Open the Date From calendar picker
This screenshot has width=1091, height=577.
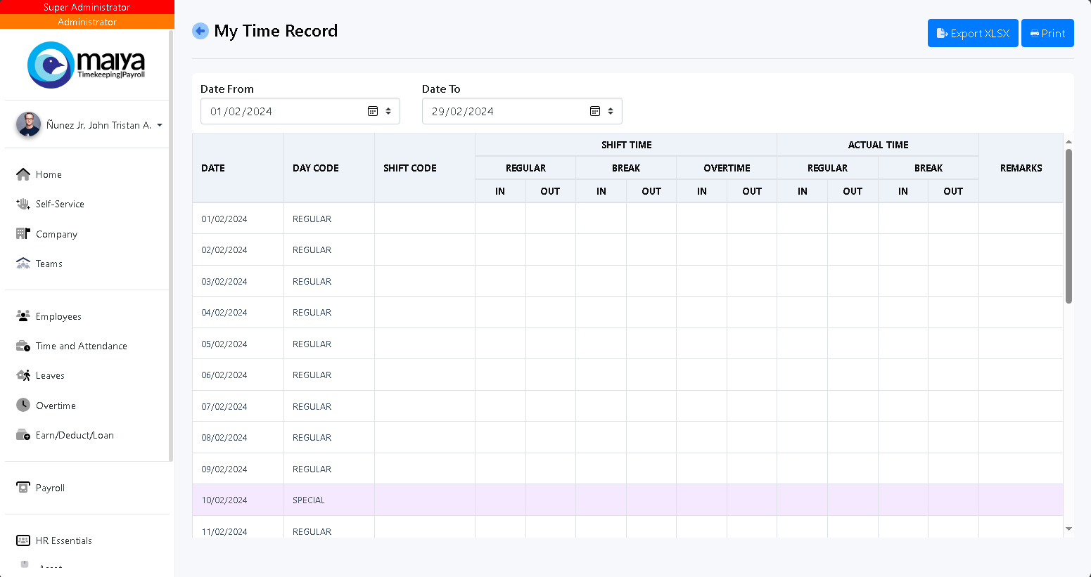tap(373, 111)
